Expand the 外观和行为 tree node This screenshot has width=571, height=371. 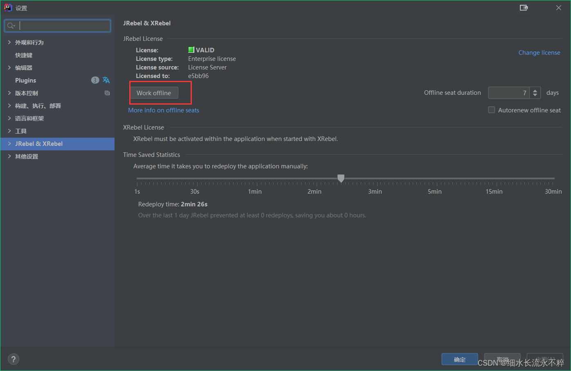[x=9, y=42]
